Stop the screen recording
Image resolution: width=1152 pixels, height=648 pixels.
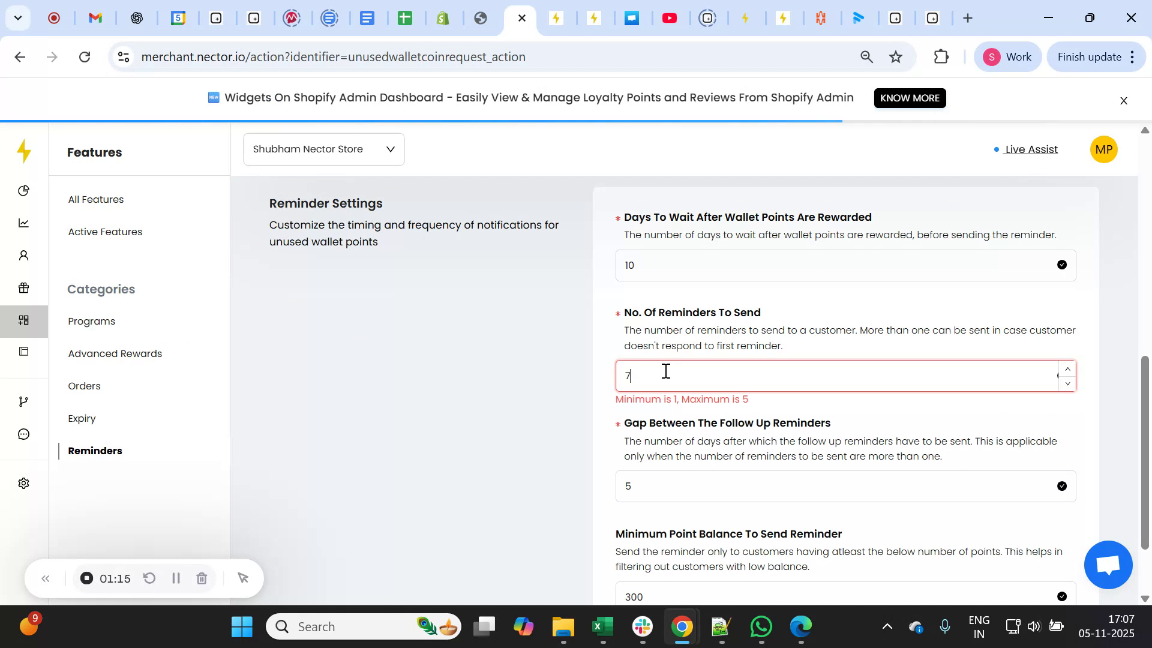click(86, 578)
